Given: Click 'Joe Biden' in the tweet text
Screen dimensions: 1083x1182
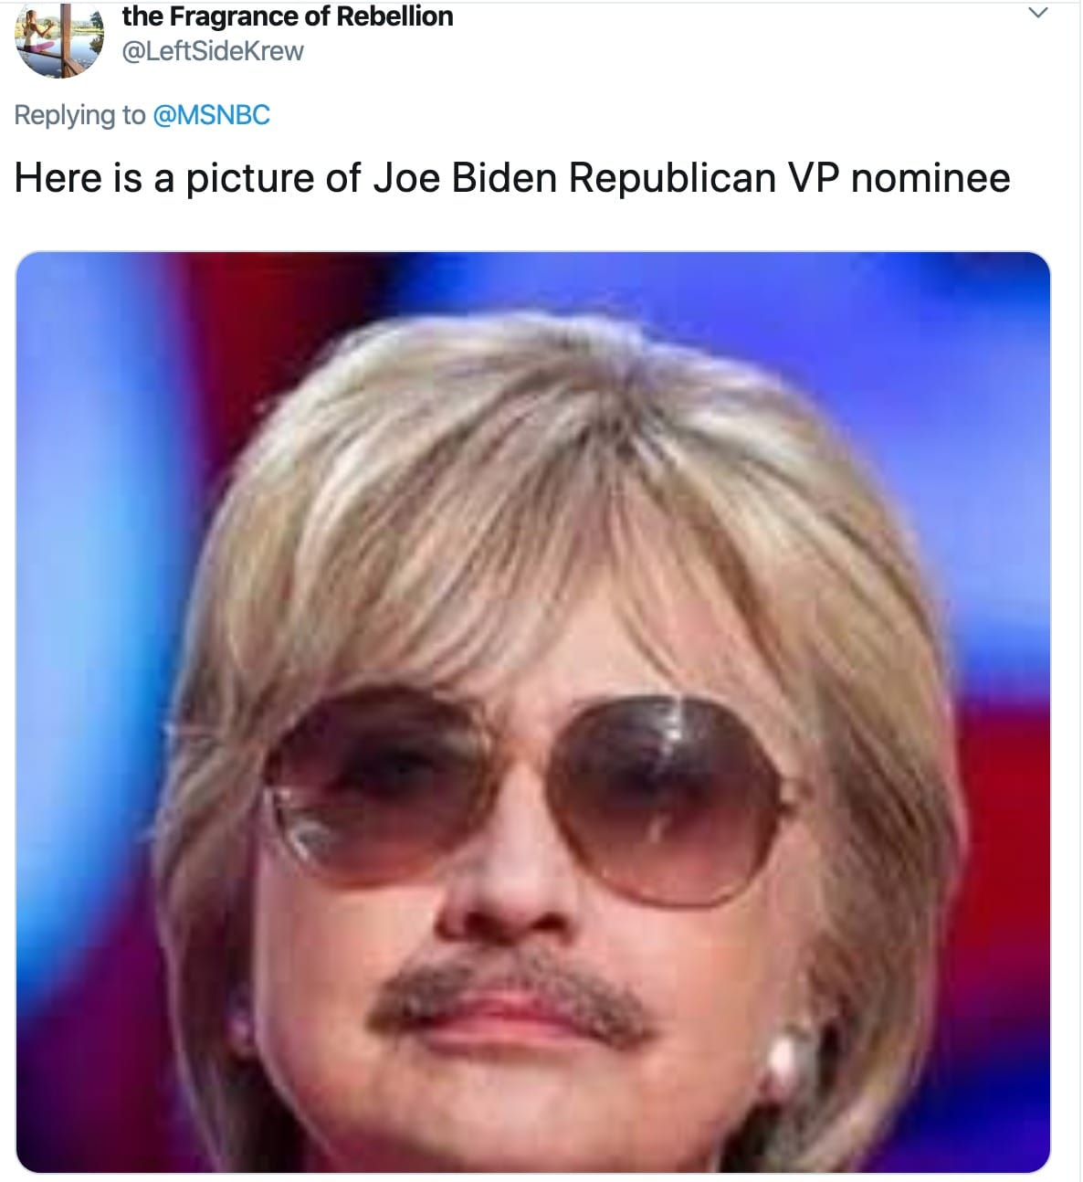Looking at the screenshot, I should (x=465, y=178).
